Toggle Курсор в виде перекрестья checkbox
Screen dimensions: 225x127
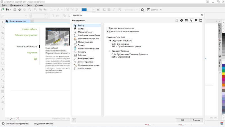[x=108, y=28]
